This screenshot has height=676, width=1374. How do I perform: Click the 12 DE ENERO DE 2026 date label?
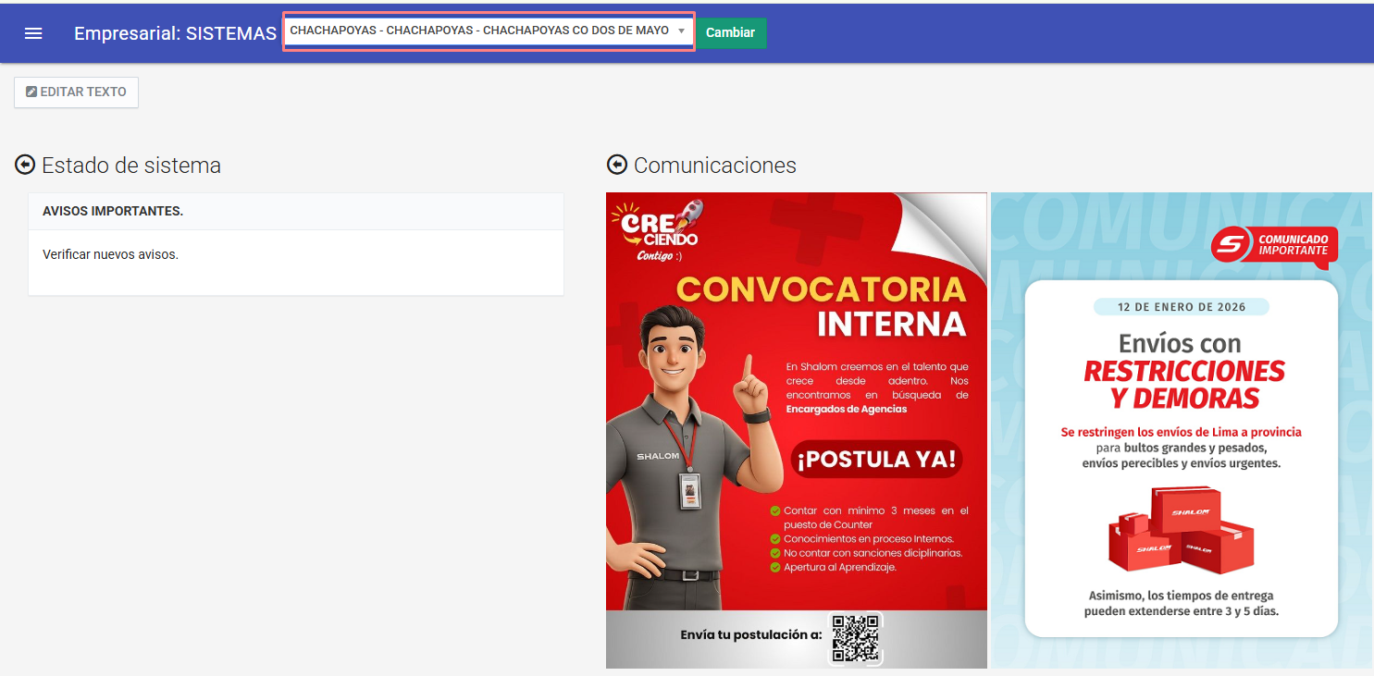[x=1181, y=307]
